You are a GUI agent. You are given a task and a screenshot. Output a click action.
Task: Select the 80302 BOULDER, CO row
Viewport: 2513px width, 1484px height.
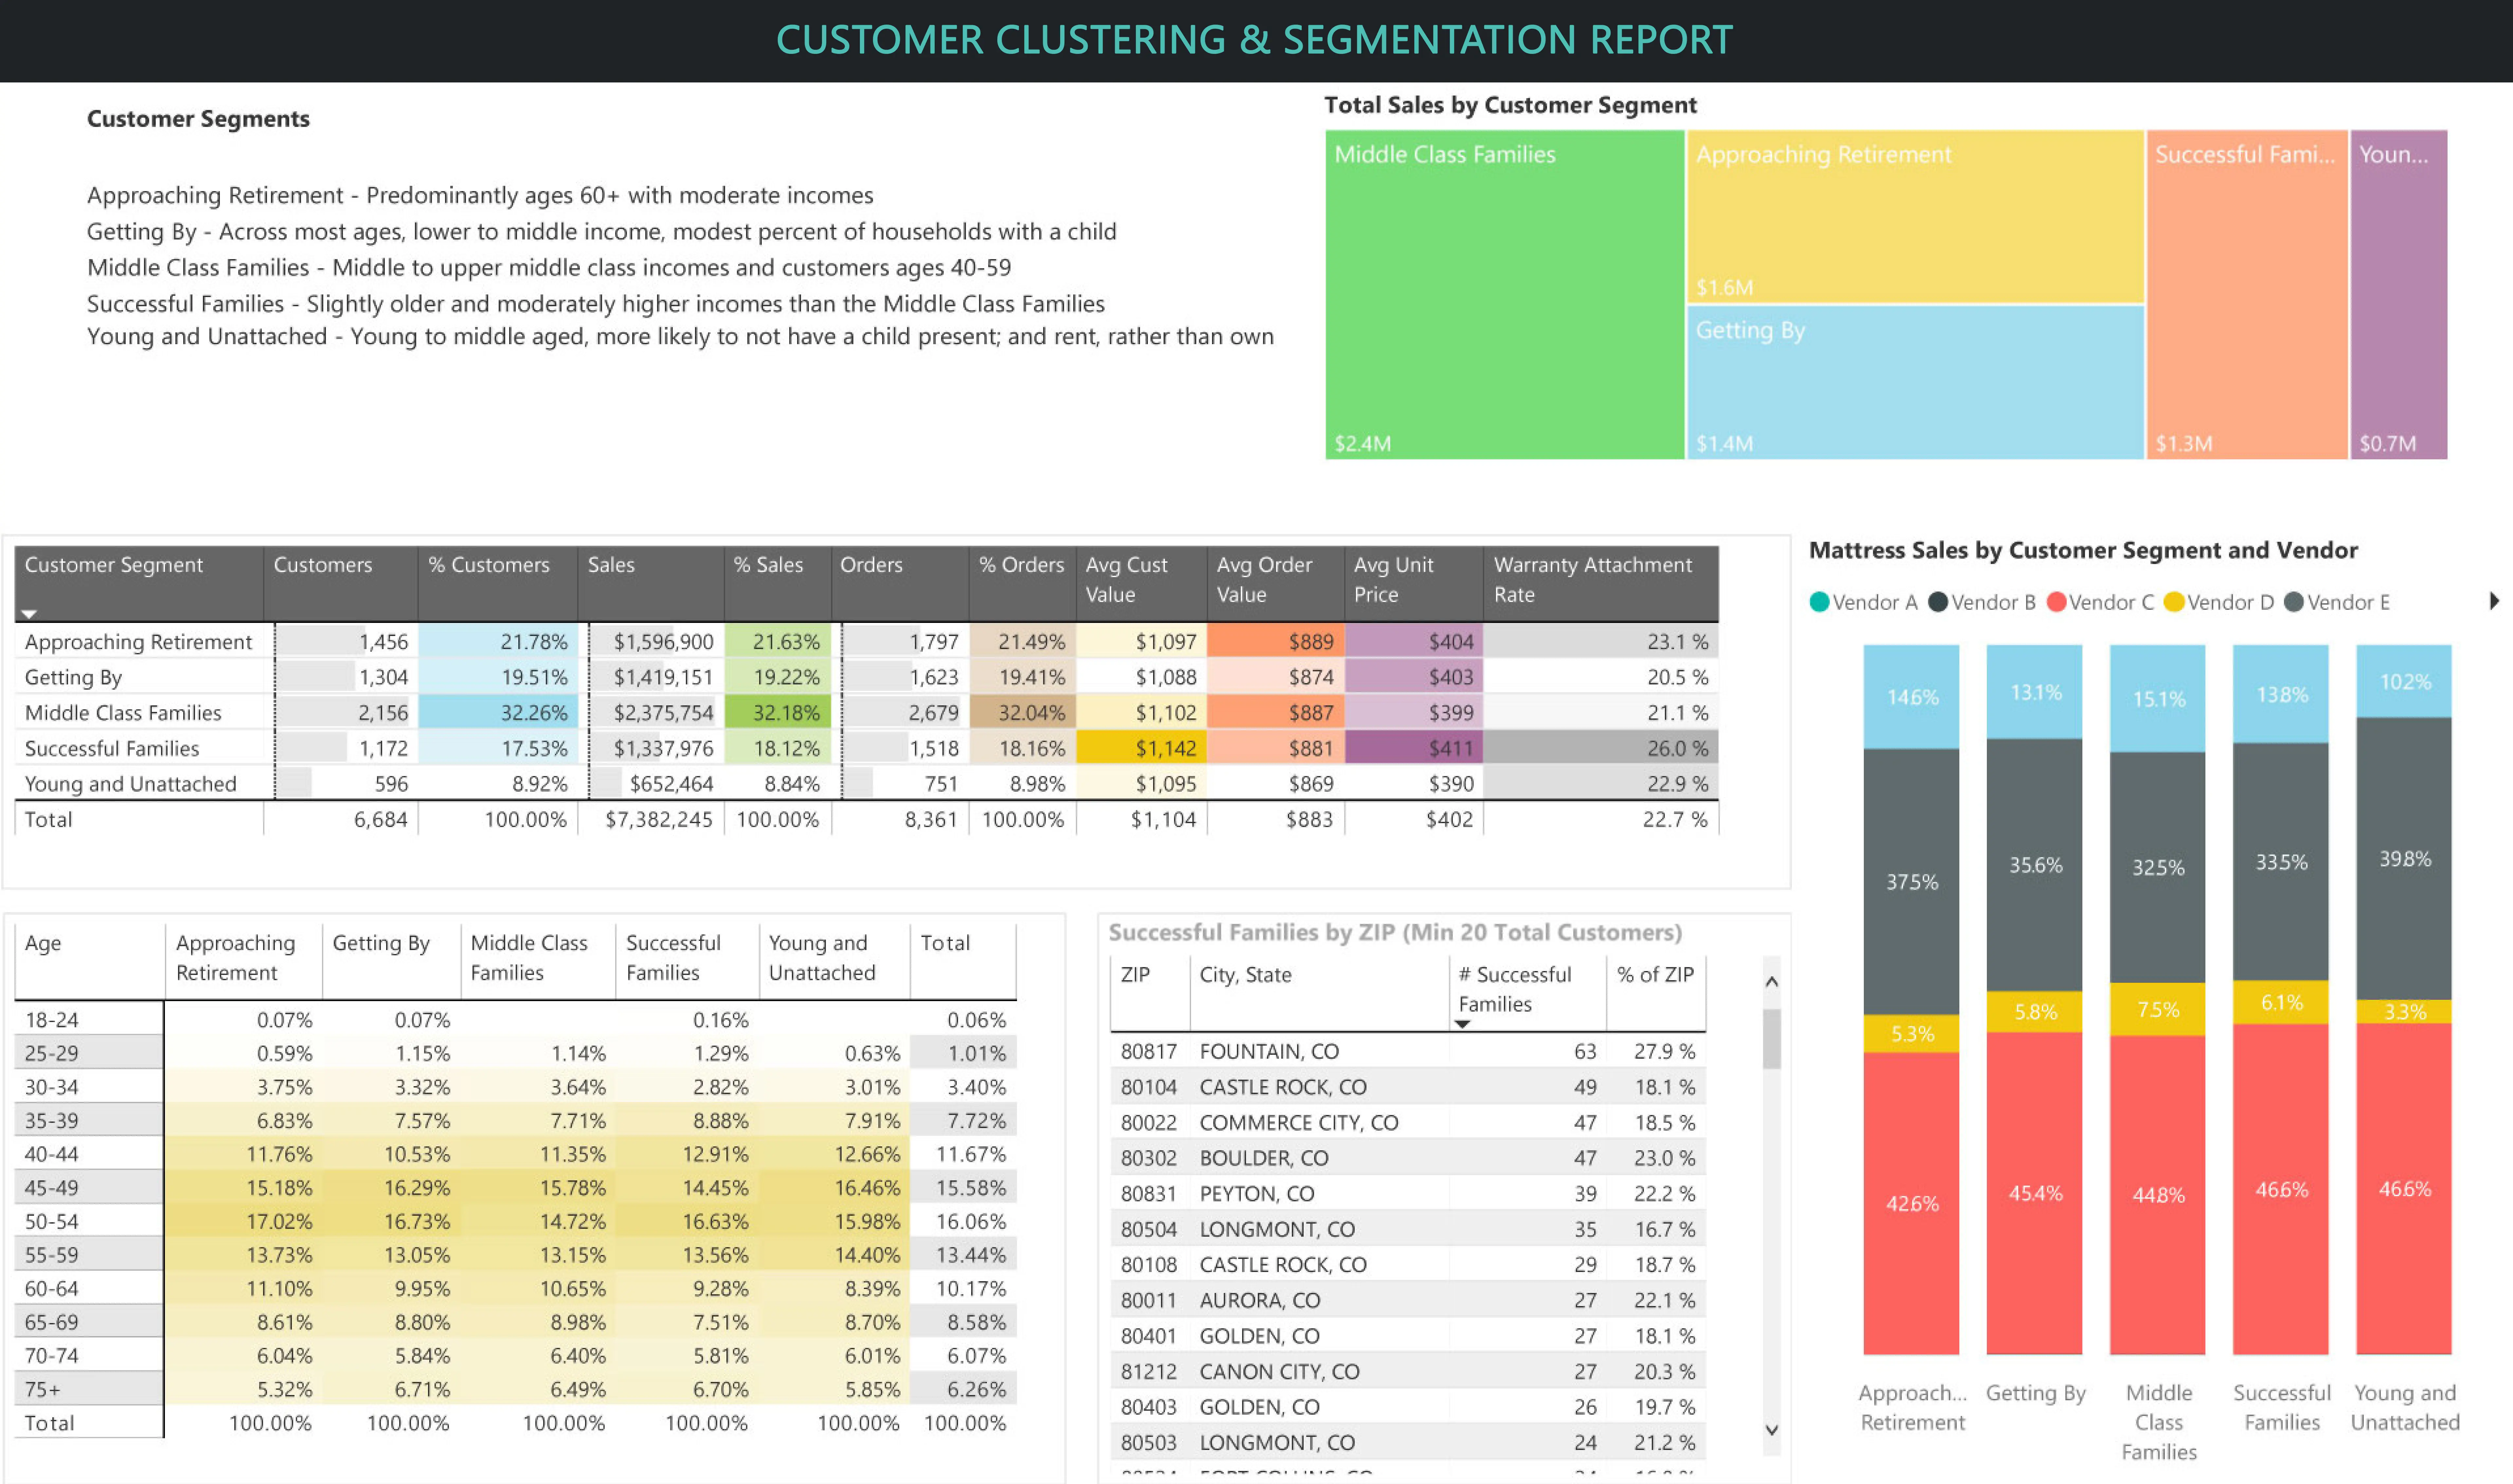click(1408, 1158)
